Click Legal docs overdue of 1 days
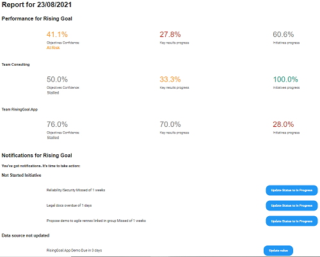 [x=69, y=205]
